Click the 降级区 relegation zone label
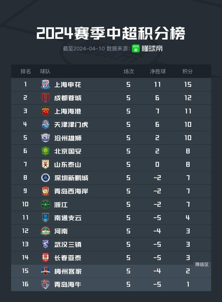This screenshot has height=302, width=222. [202, 264]
